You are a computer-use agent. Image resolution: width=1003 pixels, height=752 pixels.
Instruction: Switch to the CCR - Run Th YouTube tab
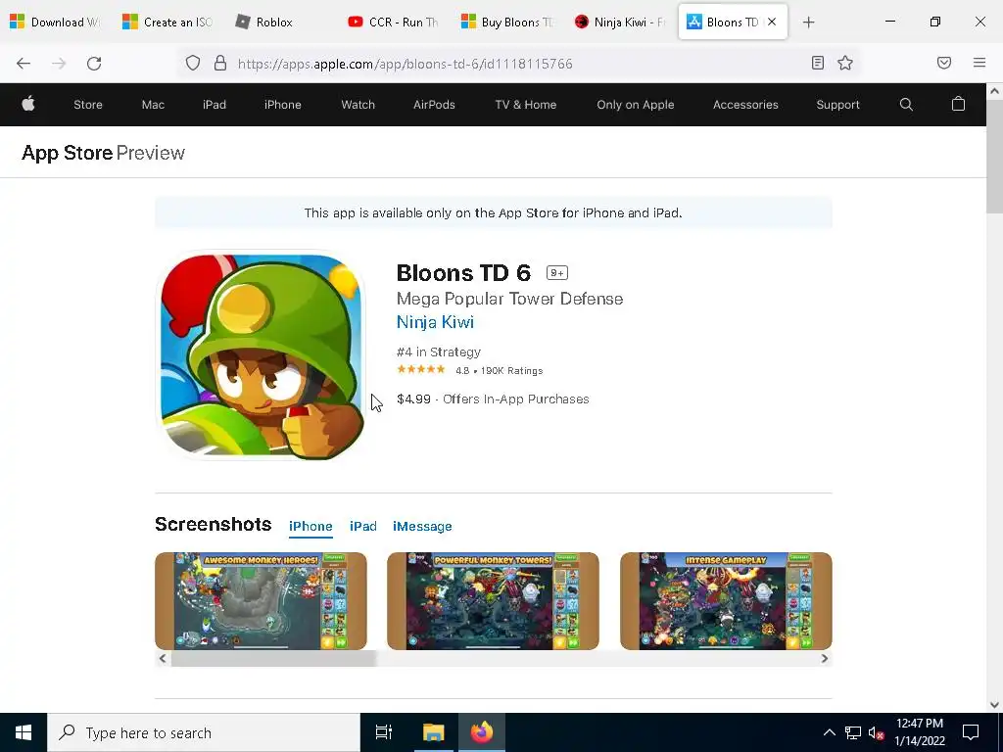point(394,23)
